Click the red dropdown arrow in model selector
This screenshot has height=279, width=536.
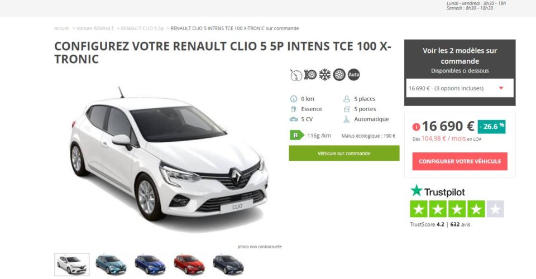click(501, 88)
